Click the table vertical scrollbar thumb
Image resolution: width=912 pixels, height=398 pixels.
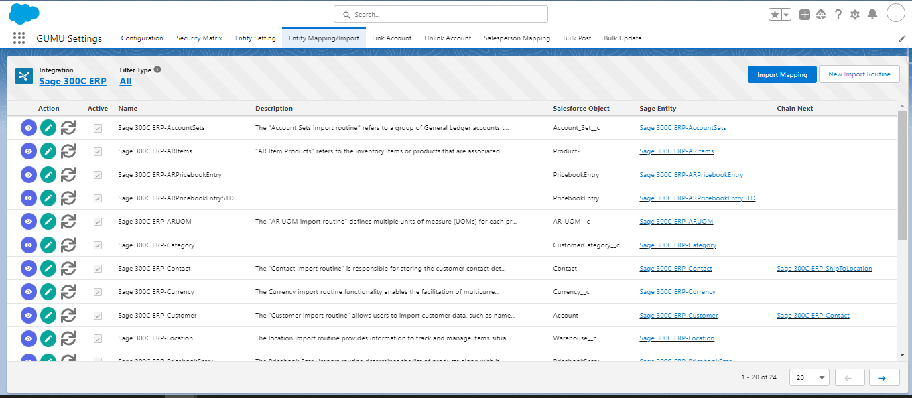(902, 176)
